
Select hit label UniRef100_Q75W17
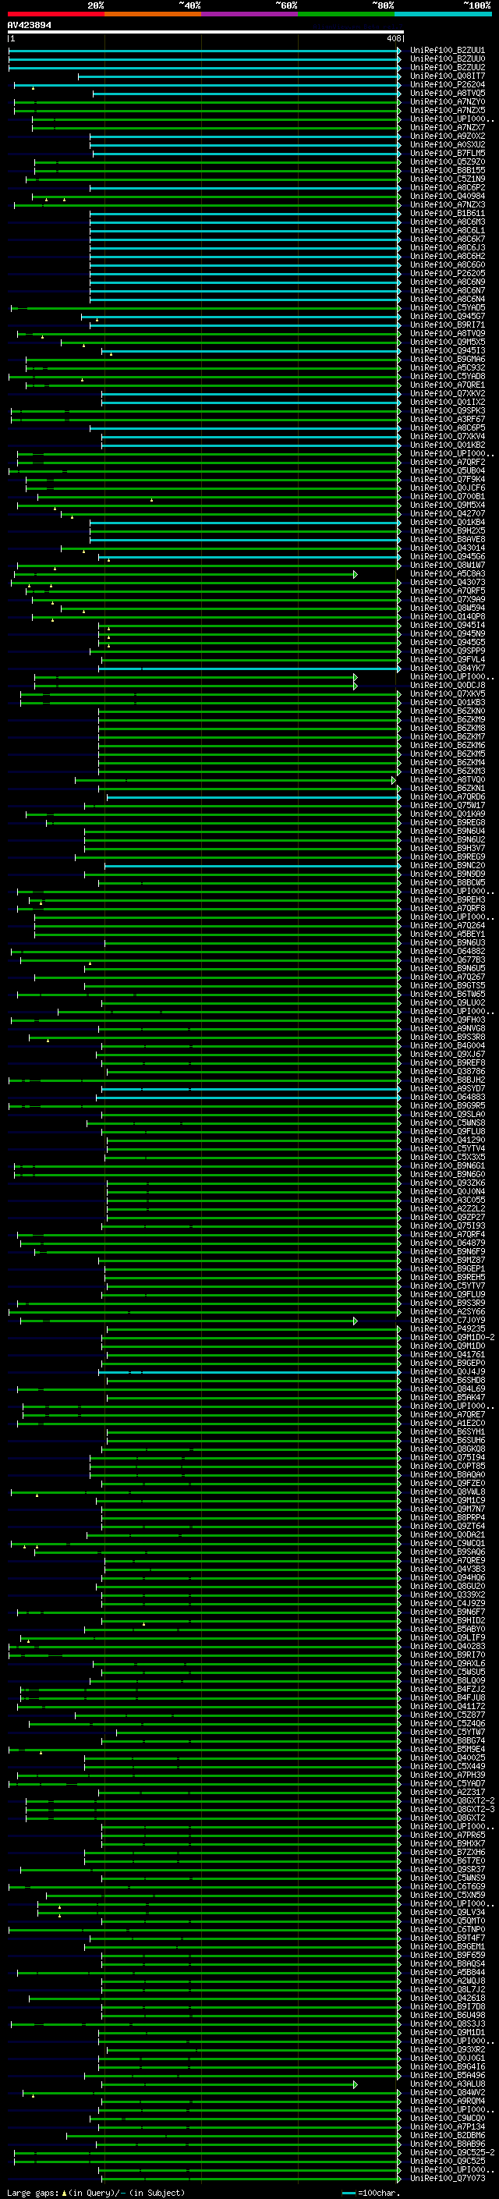click(x=447, y=806)
